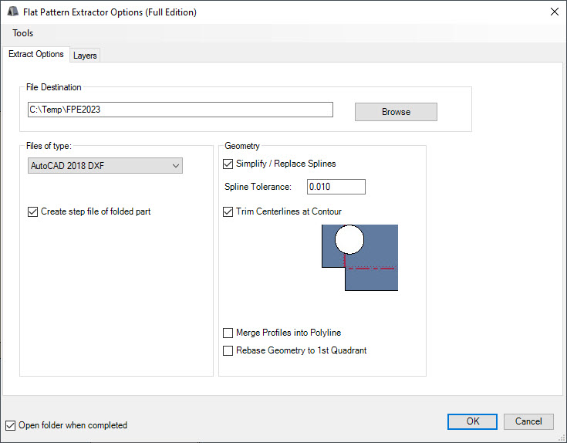Check Rebase Geometry to 1st Quadrant
567x443 pixels.
tap(228, 350)
